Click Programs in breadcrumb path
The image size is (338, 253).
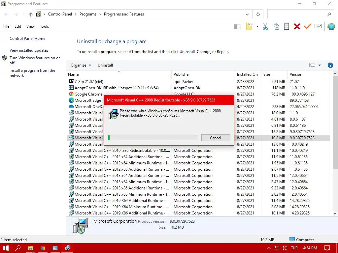(88, 14)
